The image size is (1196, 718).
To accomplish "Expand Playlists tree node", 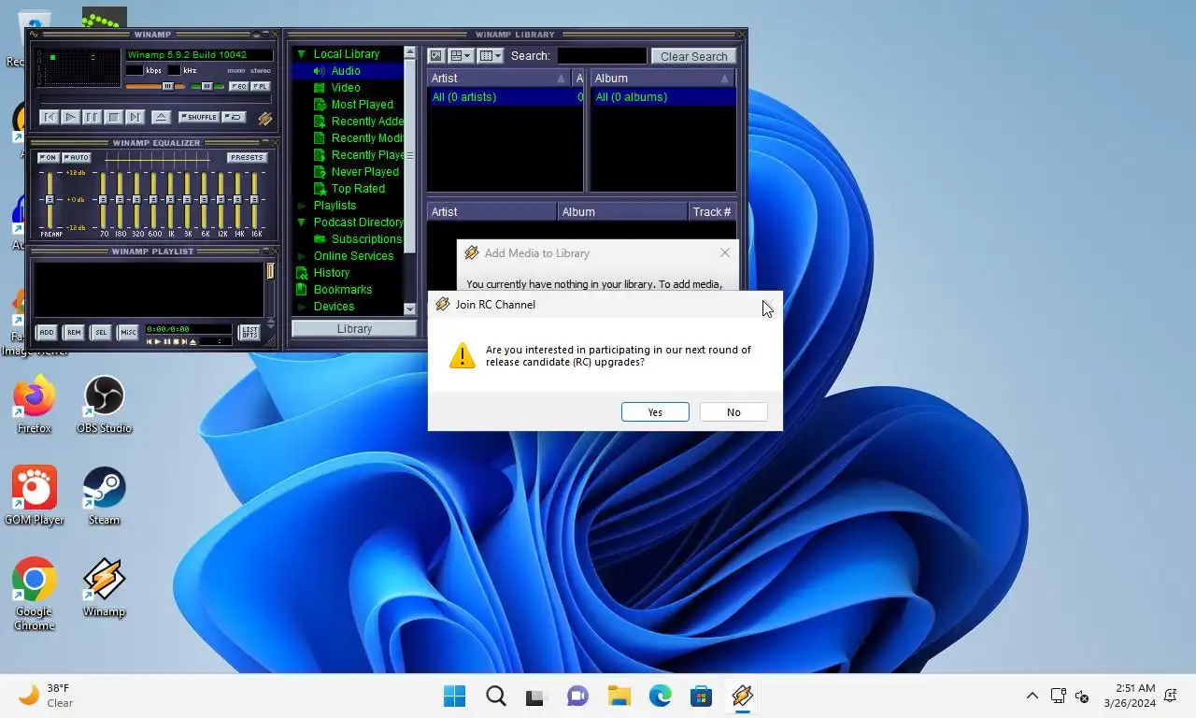I will click(x=301, y=206).
